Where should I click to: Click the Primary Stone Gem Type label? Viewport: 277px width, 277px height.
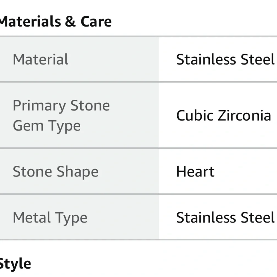click(61, 116)
